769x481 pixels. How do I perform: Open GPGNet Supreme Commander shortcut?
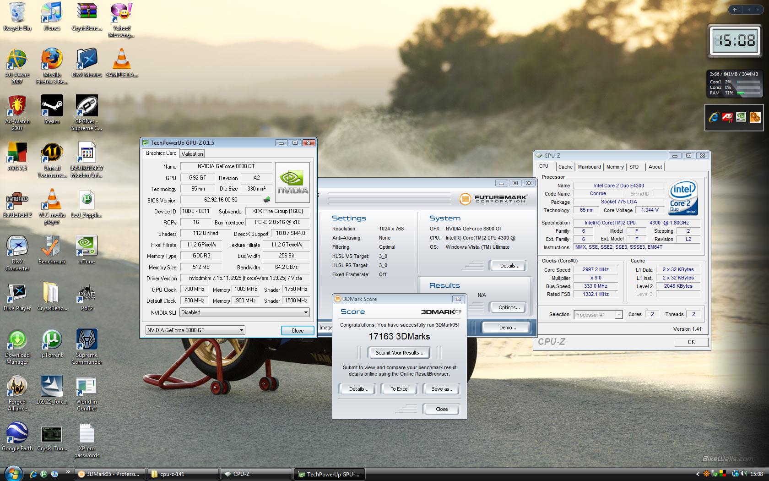click(x=87, y=113)
